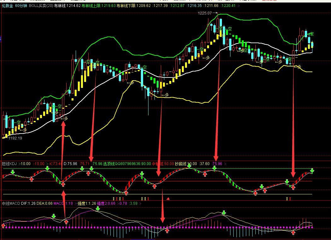This screenshot has height=240, width=331.
Task: Click the 伦敦金 symbol name
Action: coord(7,6)
